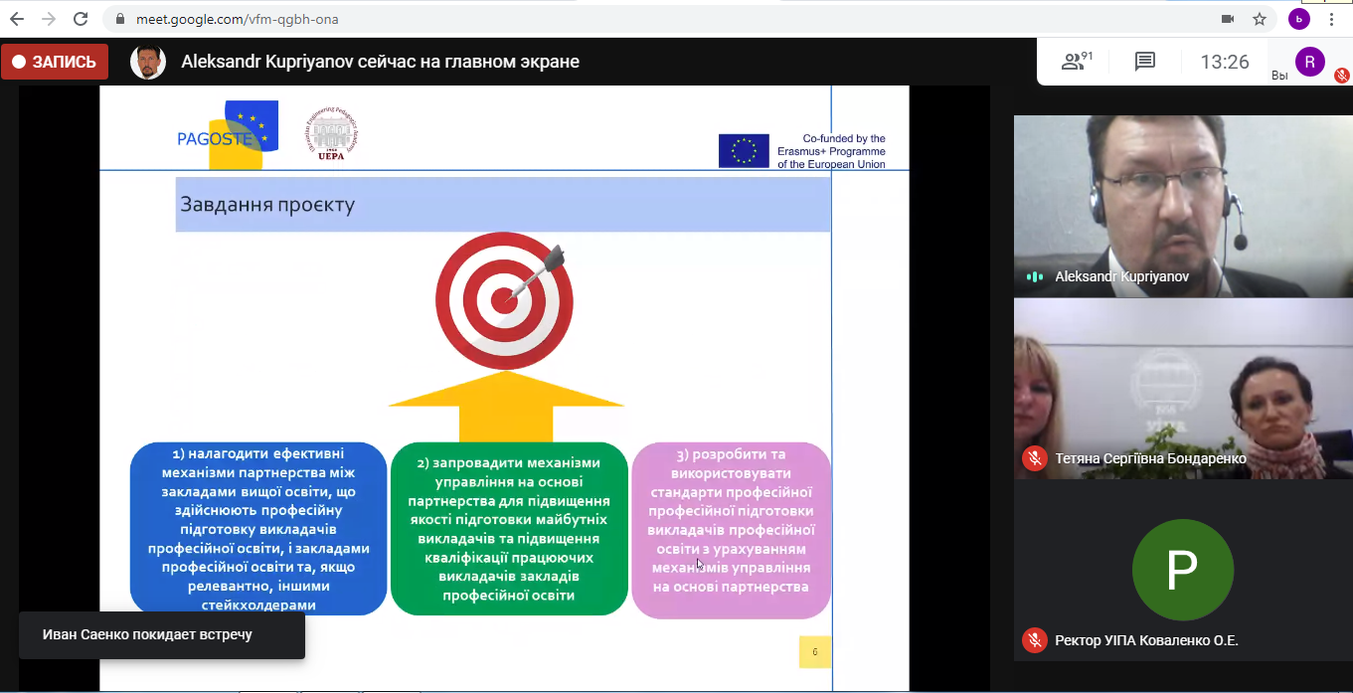Image resolution: width=1353 pixels, height=693 pixels.
Task: Click name label 'Ректор УИПА Коваленко О.Е.'
Action: click(x=1146, y=640)
